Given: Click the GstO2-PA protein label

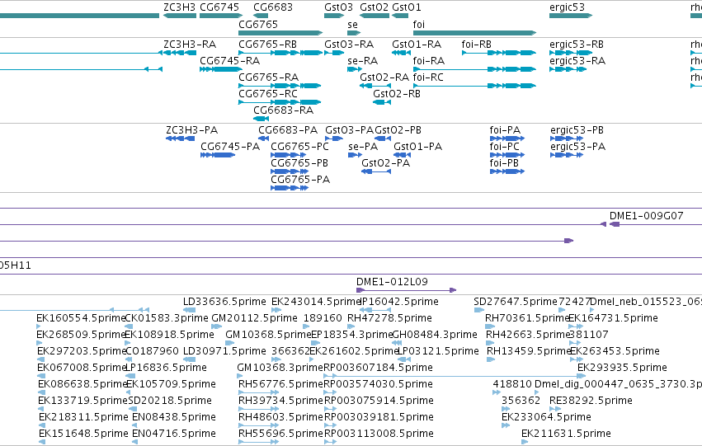Looking at the screenshot, I should [x=386, y=163].
